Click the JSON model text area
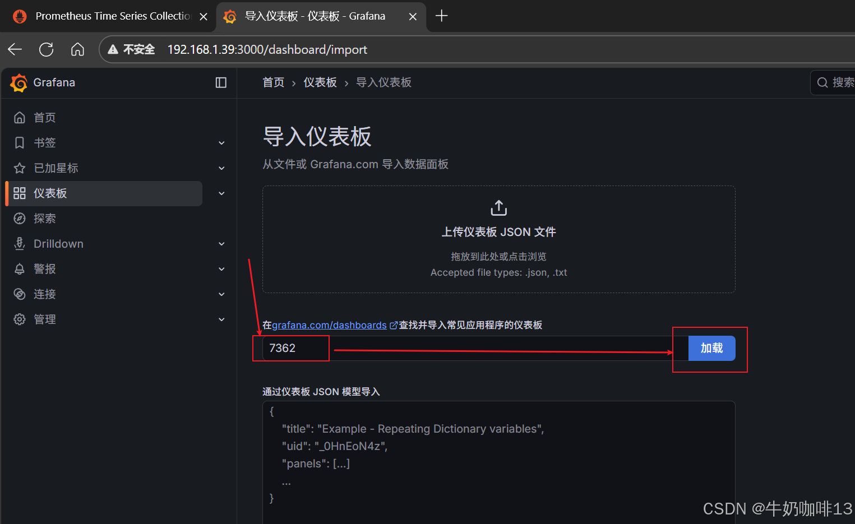855x524 pixels. [x=499, y=462]
